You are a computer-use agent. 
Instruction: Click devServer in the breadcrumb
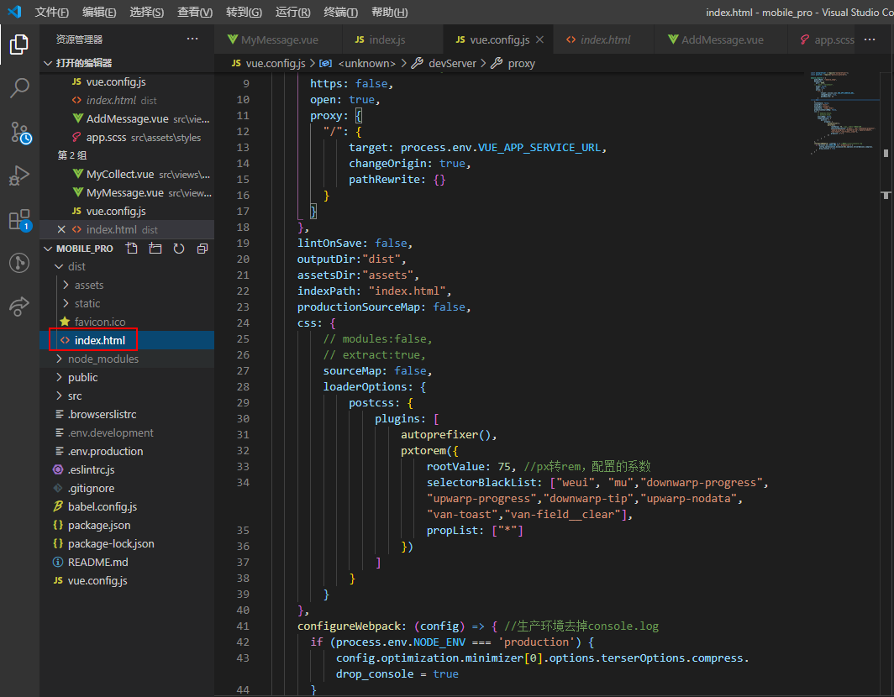pyautogui.click(x=451, y=63)
